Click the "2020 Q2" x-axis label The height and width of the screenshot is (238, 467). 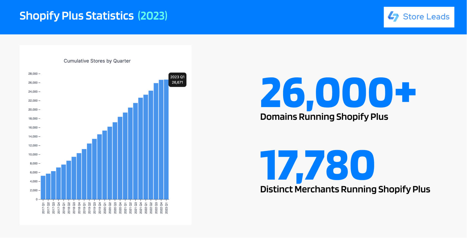pyautogui.click(x=110, y=208)
